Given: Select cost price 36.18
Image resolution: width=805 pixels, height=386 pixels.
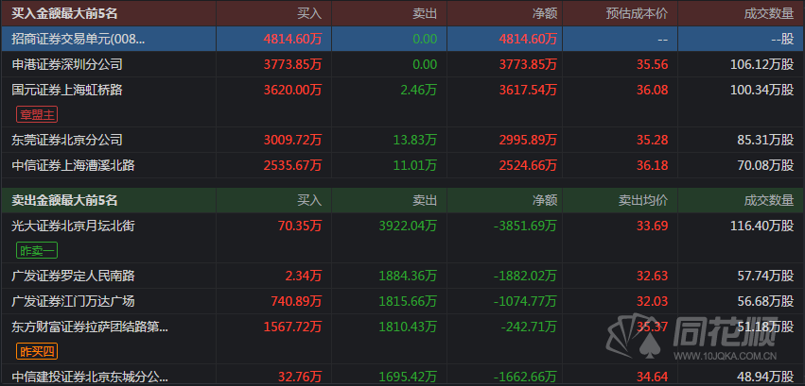Looking at the screenshot, I should (x=653, y=165).
